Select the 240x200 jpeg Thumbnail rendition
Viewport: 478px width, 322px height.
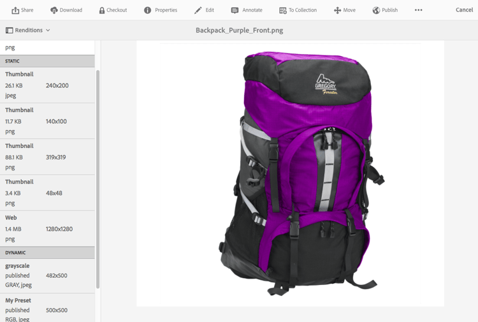pos(47,85)
